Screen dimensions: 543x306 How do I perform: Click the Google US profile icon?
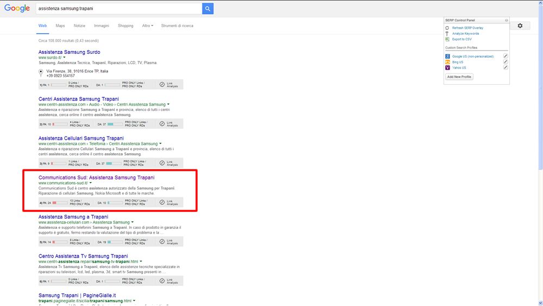[x=447, y=56]
